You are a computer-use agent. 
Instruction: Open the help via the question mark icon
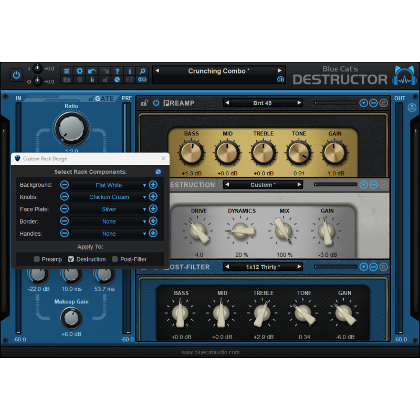117,70
